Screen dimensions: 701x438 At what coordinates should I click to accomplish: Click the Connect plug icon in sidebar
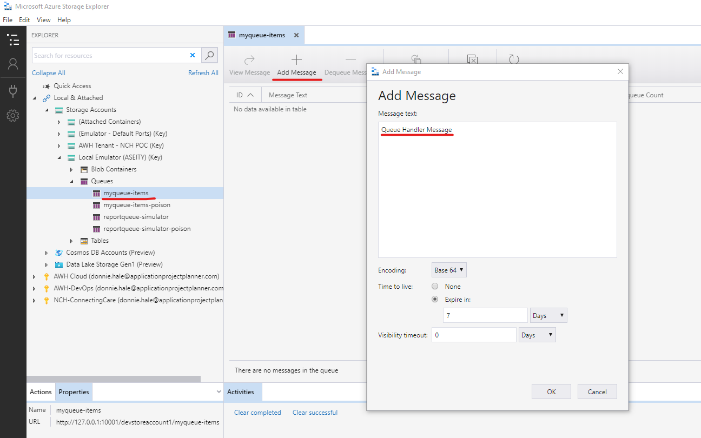[x=13, y=91]
